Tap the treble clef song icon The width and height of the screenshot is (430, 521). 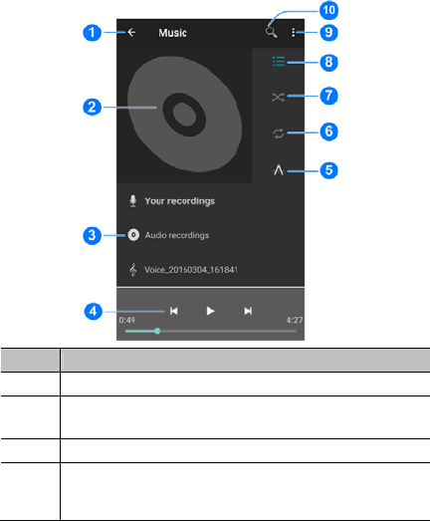coord(132,270)
